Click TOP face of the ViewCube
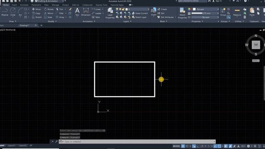The width and height of the screenshot is (265, 149). tap(256, 45)
